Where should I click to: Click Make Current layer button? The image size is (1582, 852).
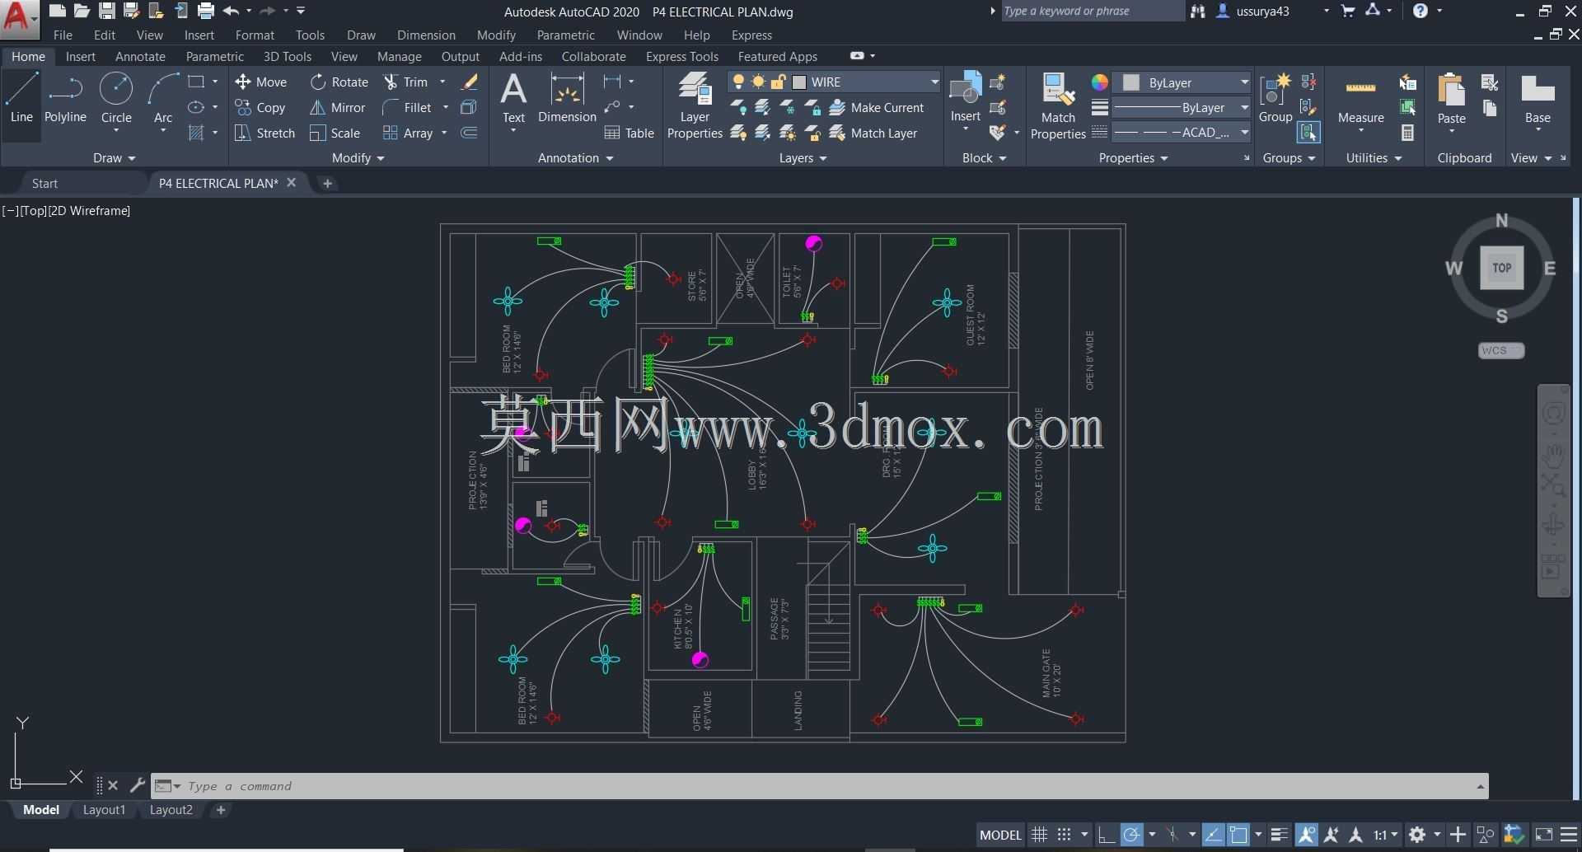[877, 107]
